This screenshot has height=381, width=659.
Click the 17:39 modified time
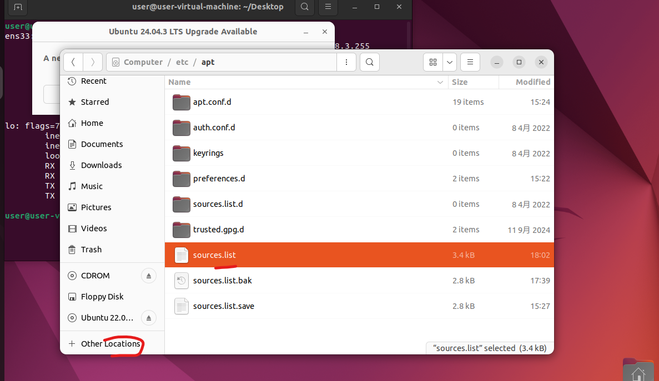(540, 281)
